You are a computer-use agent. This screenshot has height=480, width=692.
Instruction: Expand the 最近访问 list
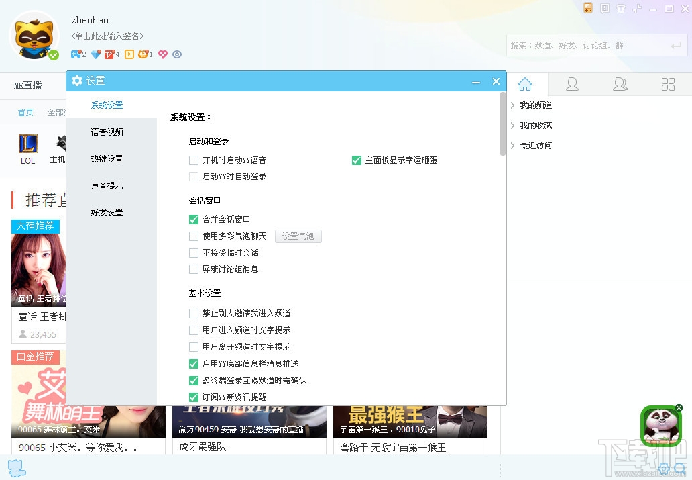(533, 145)
